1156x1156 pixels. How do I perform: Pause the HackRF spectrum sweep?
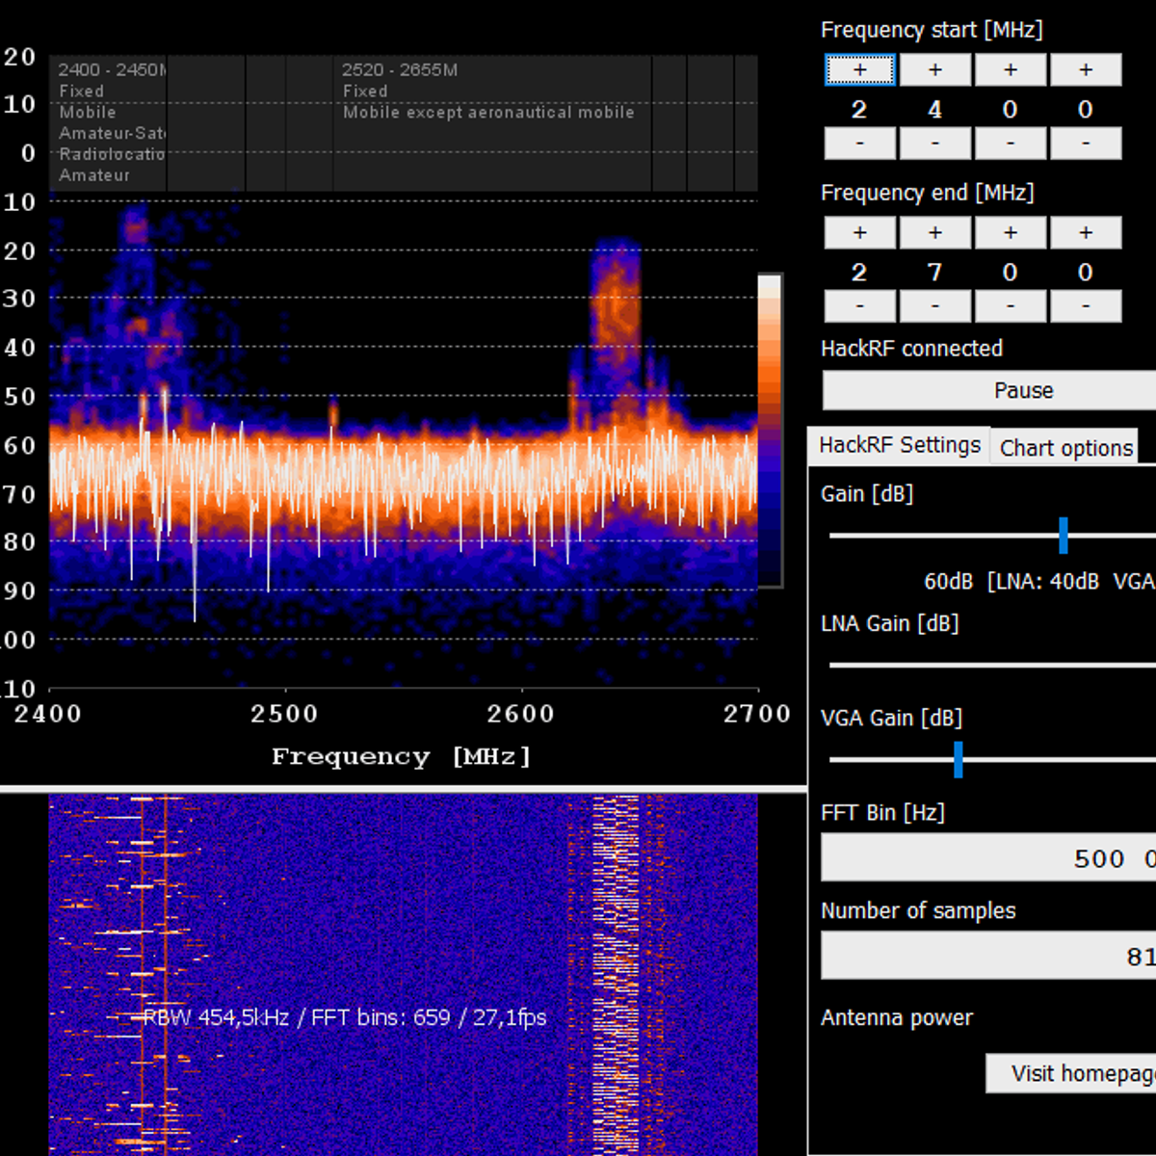click(1023, 390)
